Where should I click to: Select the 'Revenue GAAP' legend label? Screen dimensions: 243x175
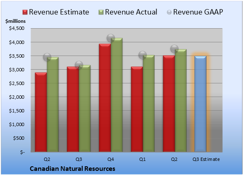tap(198, 12)
